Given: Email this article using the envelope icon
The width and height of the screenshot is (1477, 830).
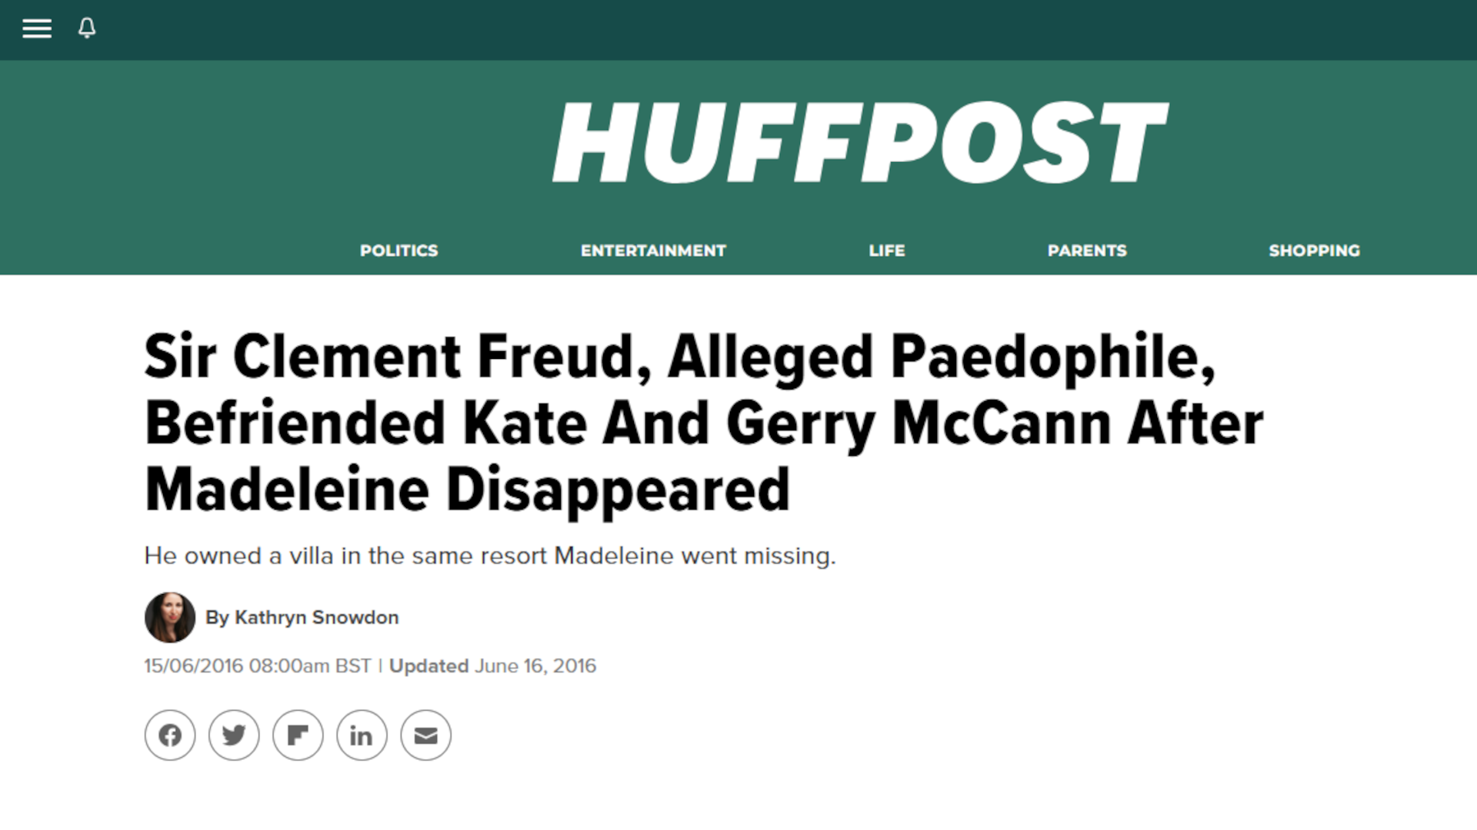Looking at the screenshot, I should [425, 735].
